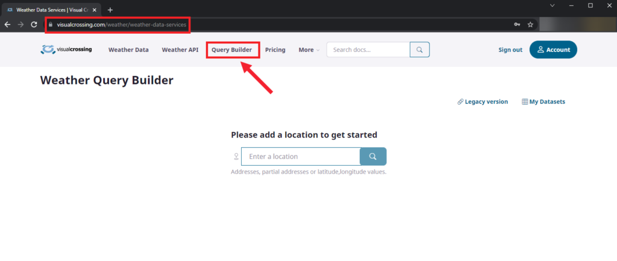Screen dimensions: 617x261
Task: Click the location search magnifier button
Action: click(x=373, y=156)
